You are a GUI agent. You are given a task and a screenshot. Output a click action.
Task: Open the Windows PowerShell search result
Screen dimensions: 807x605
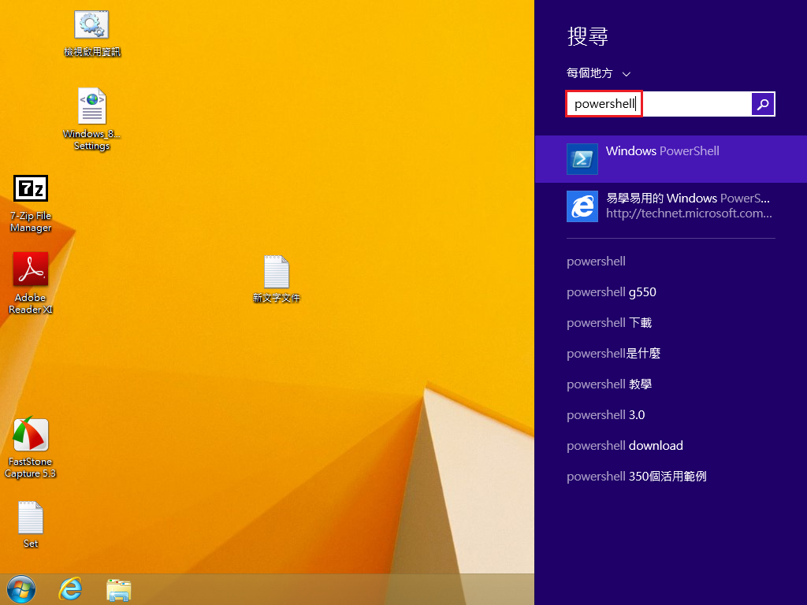(671, 159)
